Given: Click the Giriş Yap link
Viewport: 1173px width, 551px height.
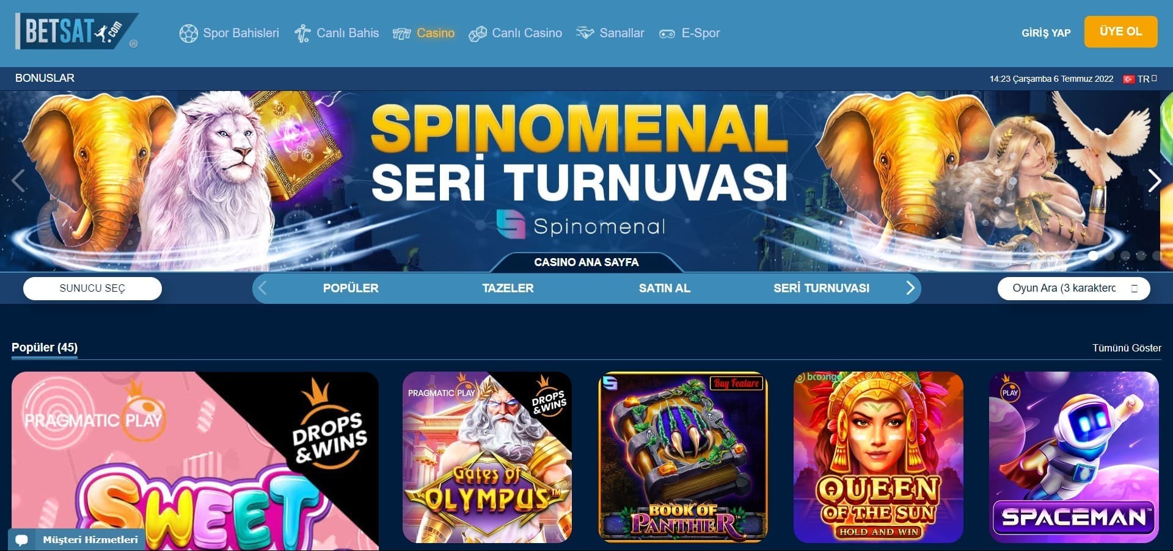Looking at the screenshot, I should [1046, 33].
